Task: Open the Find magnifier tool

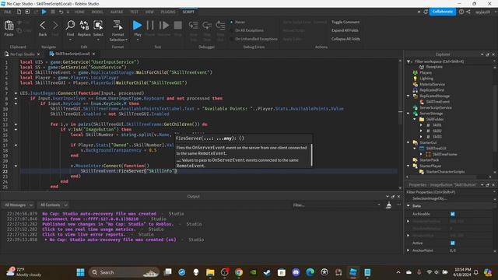Action: (x=70, y=25)
